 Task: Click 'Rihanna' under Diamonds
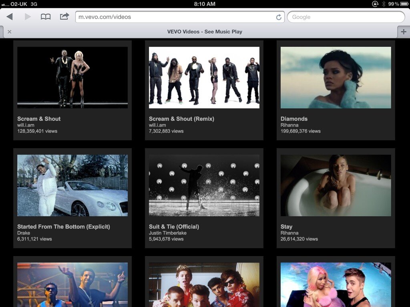pos(289,125)
